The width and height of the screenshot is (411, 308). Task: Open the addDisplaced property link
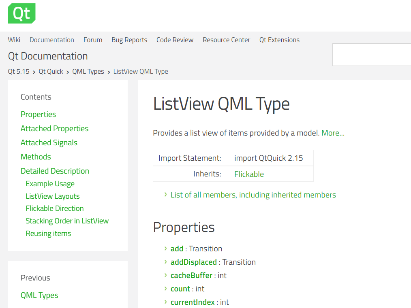[x=194, y=262]
